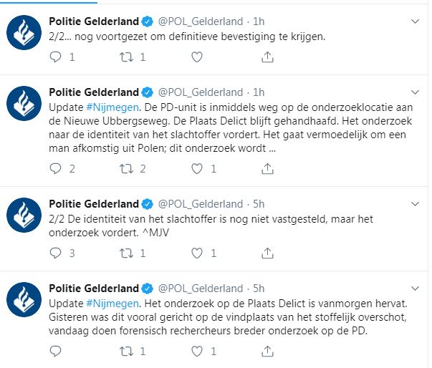The image size is (432, 368).
Task: Share the Nieuwe Ubbergseweg update tweet
Action: [x=268, y=169]
